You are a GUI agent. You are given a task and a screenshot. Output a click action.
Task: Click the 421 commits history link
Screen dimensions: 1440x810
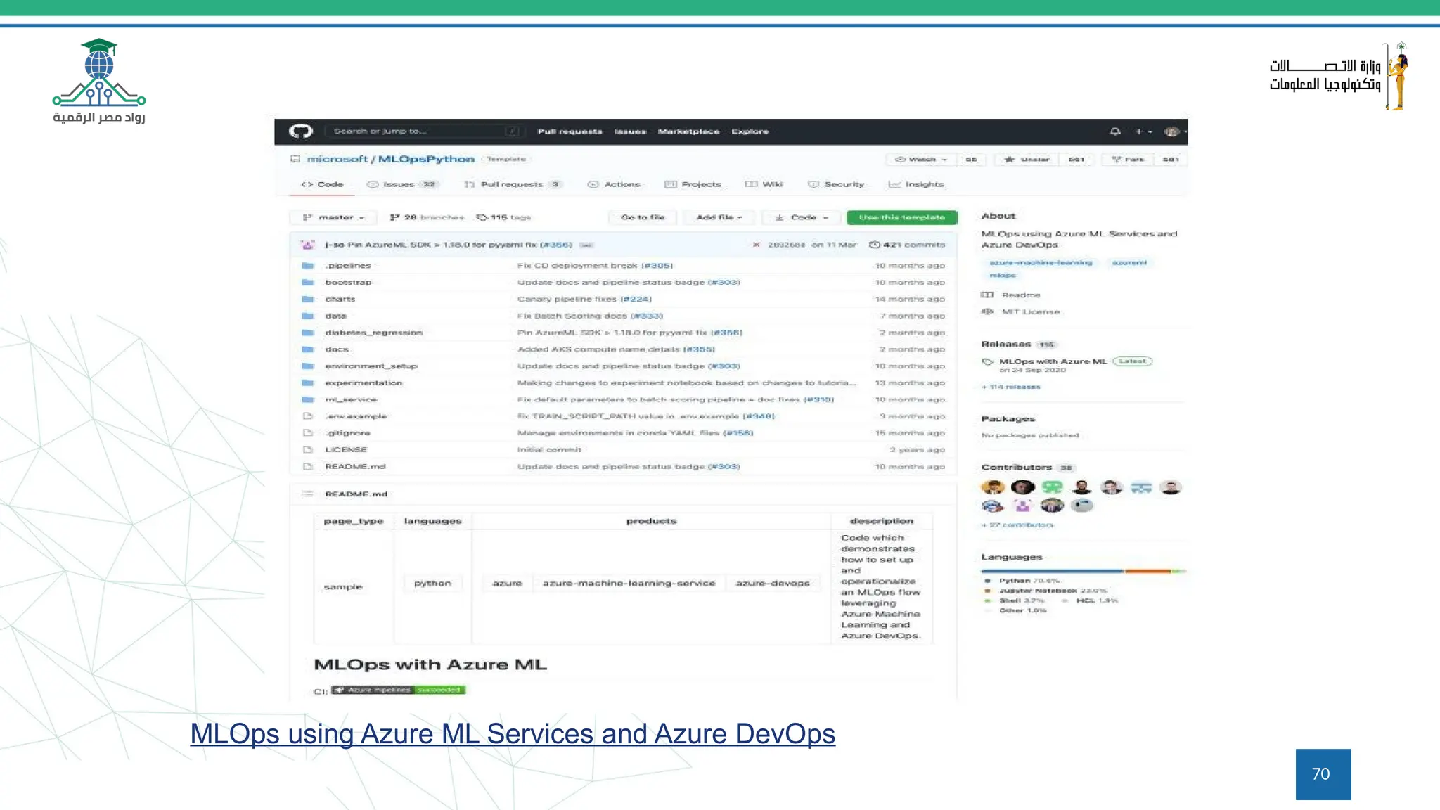click(907, 245)
